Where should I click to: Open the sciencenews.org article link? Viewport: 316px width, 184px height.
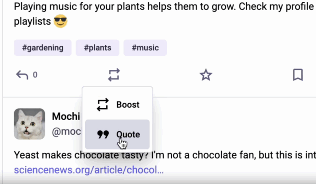[88, 170]
